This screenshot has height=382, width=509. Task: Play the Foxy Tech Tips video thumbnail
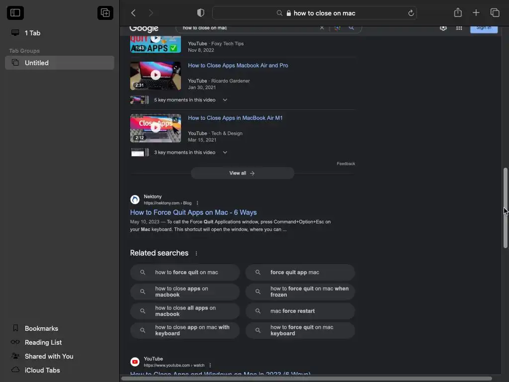[x=156, y=44]
